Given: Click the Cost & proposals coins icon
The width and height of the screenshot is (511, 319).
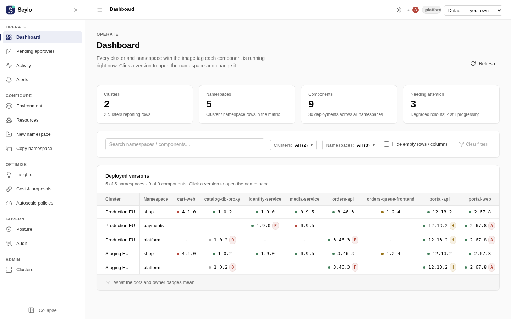Looking at the screenshot, I should point(9,189).
